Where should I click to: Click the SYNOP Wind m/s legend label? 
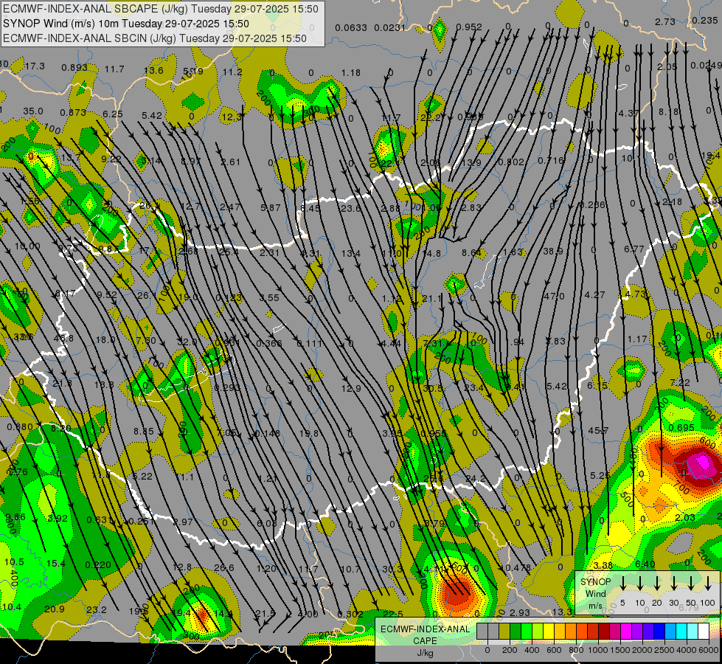pos(595,594)
